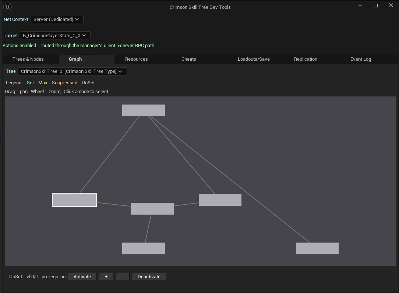The height and width of the screenshot is (293, 399).
Task: Click the 'UnSet' state label beside 'lvl 0/1'
Action: click(15, 277)
